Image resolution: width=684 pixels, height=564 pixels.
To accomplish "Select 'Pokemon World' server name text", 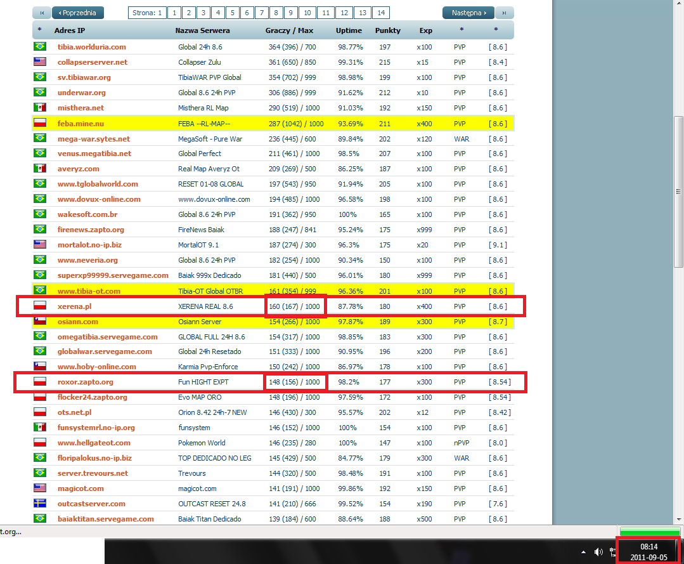I will click(202, 443).
